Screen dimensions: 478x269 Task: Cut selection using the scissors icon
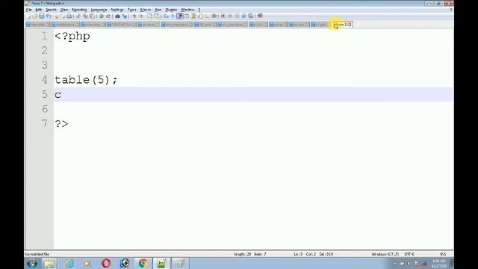[78, 16]
